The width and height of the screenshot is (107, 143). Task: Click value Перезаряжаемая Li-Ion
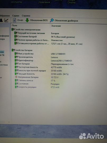(62, 64)
